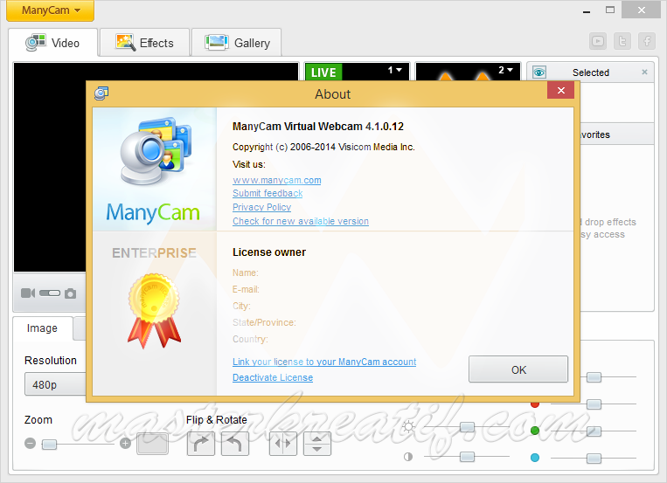
Task: Click the Twitter share icon
Action: [x=622, y=41]
